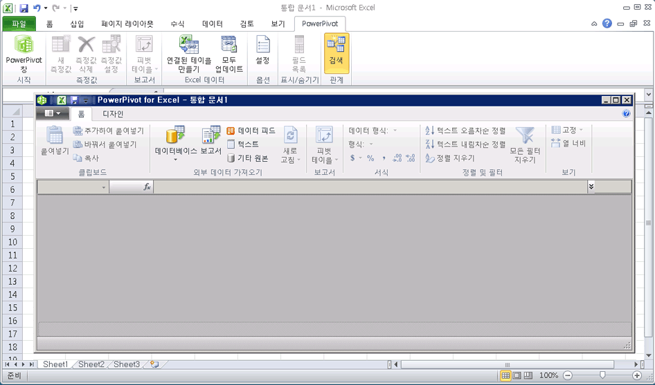The image size is (655, 385).
Task: Click the 새 측정값 new measure icon
Action: tap(61, 44)
